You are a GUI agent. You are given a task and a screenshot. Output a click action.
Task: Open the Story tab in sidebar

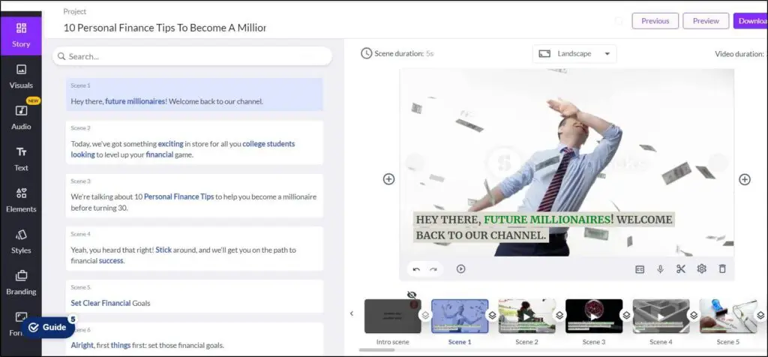point(21,34)
